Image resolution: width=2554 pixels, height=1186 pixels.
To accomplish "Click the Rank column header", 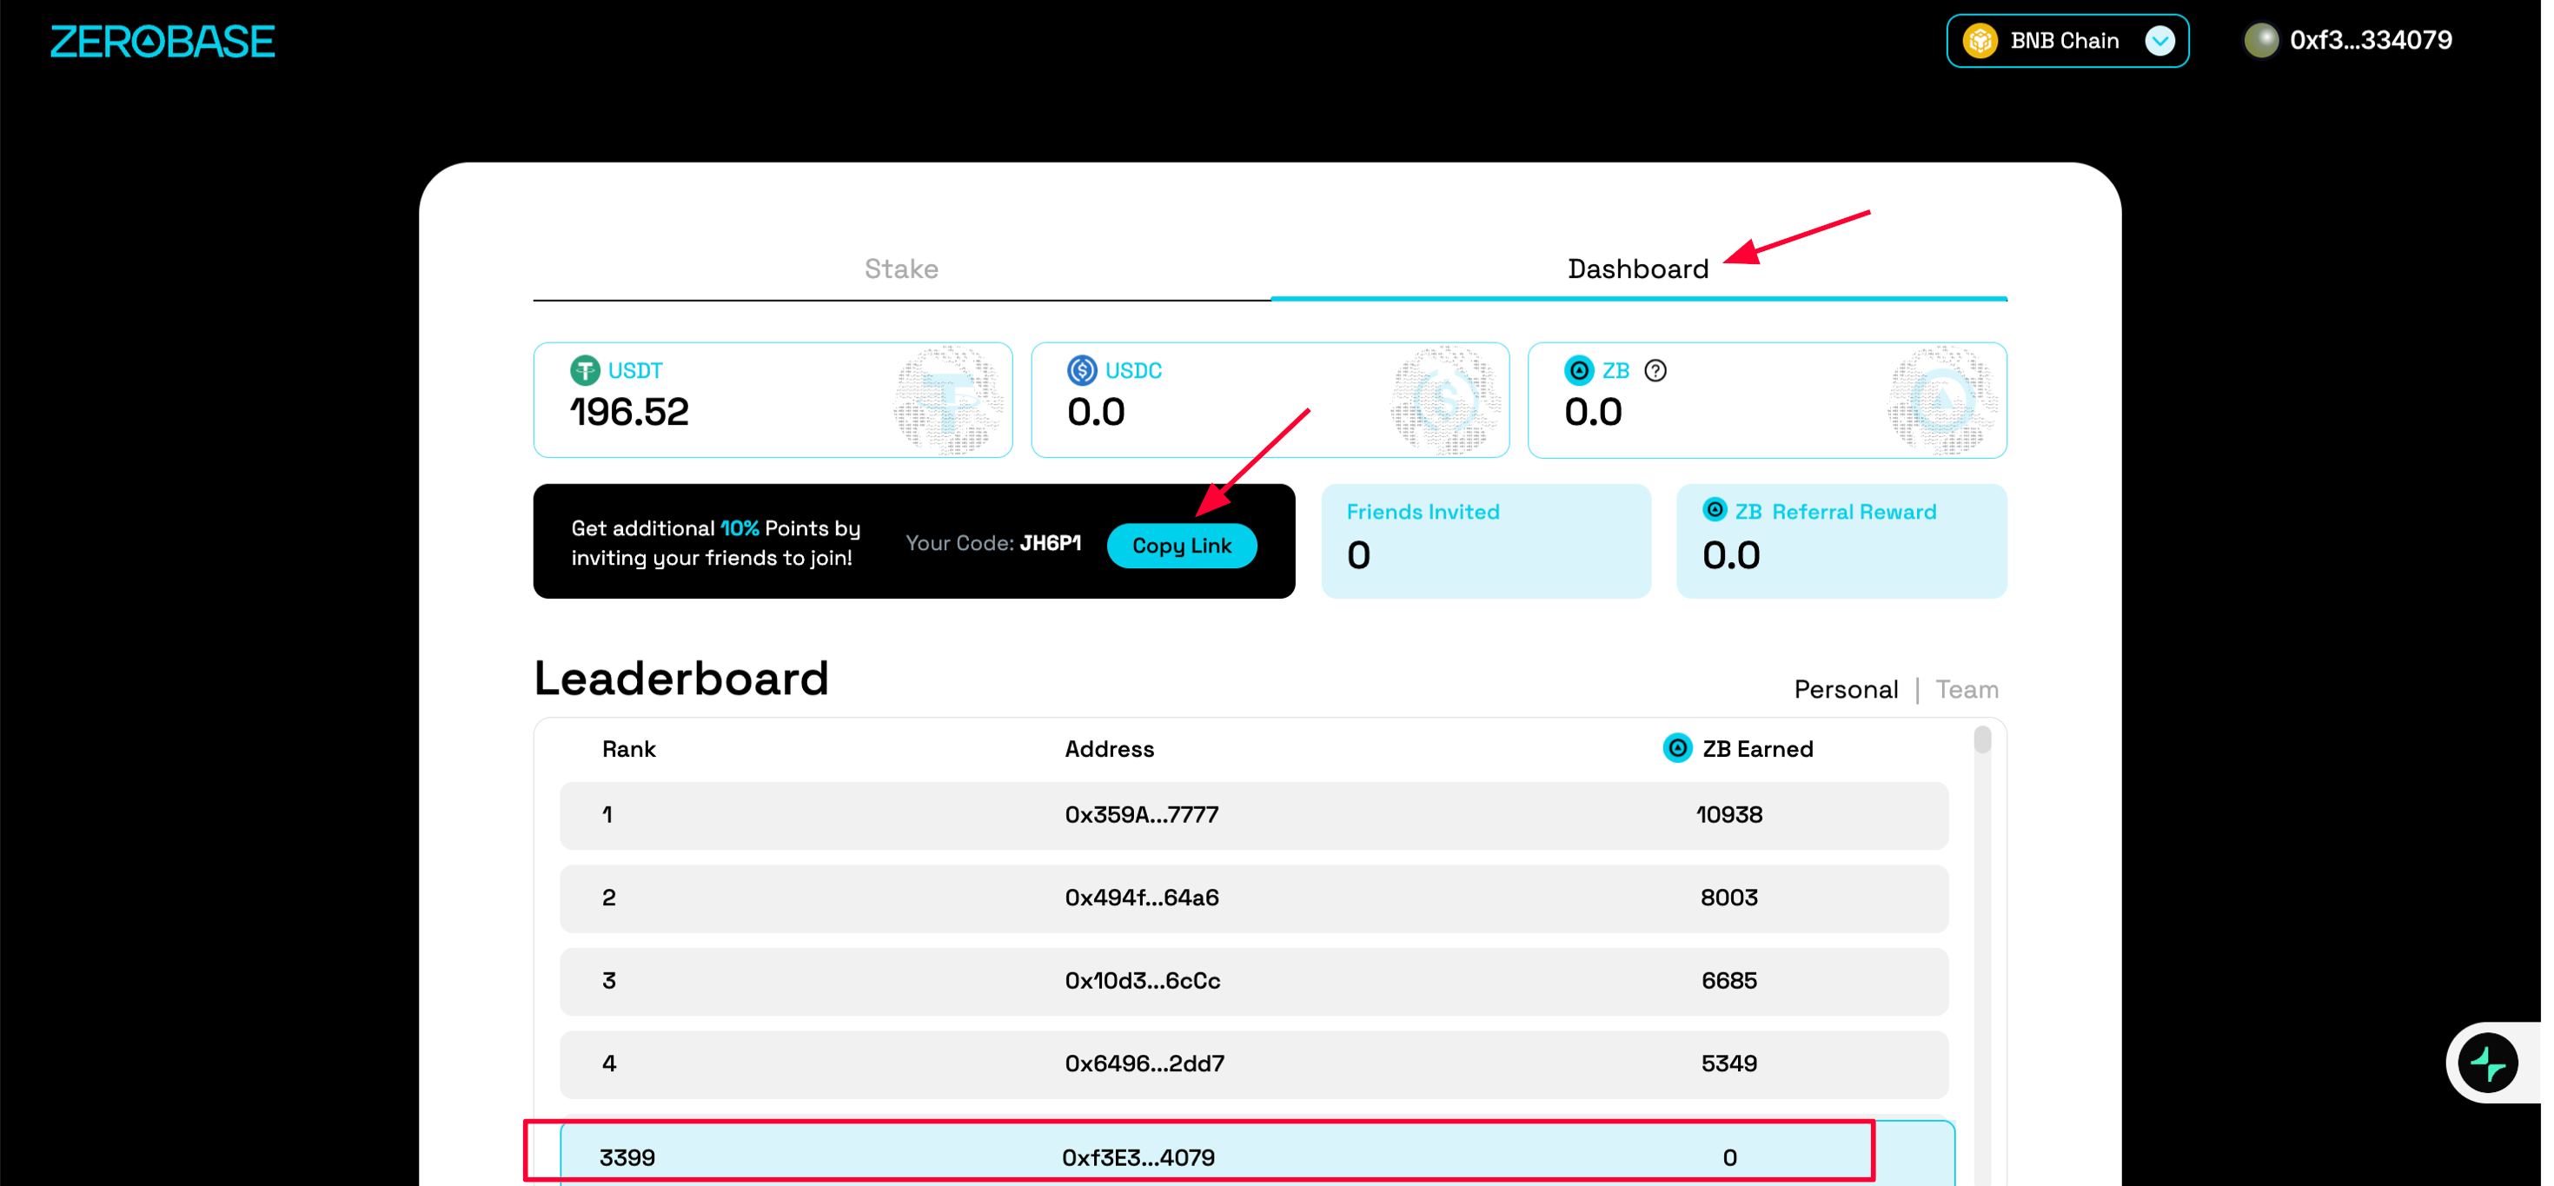I will [628, 749].
